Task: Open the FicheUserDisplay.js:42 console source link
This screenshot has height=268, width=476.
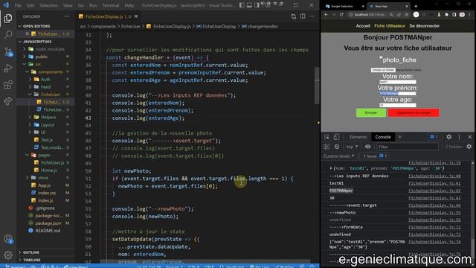Action: click(x=434, y=191)
